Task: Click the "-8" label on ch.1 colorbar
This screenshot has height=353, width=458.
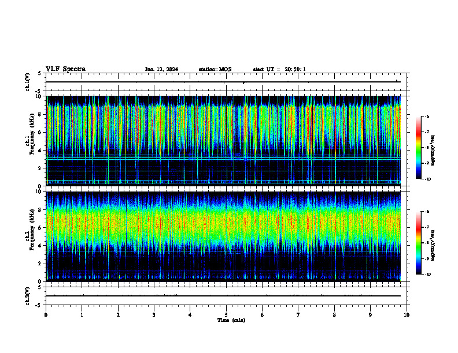Action: (427, 148)
